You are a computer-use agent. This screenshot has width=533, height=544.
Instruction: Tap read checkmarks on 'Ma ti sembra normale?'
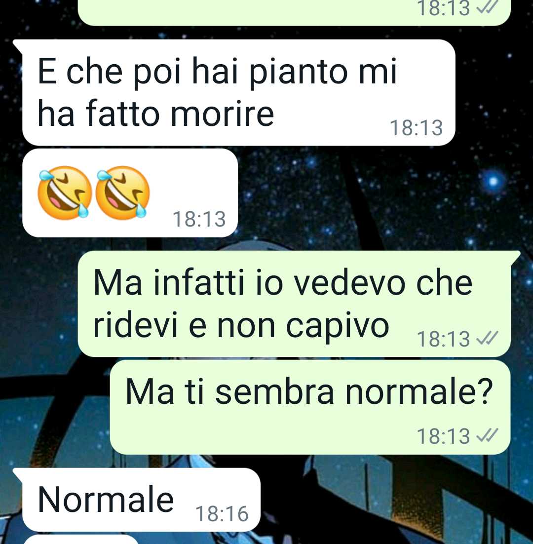click(x=487, y=436)
